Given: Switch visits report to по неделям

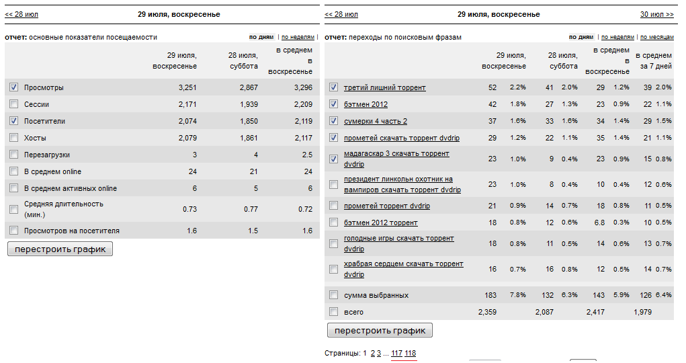Looking at the screenshot, I should point(298,37).
